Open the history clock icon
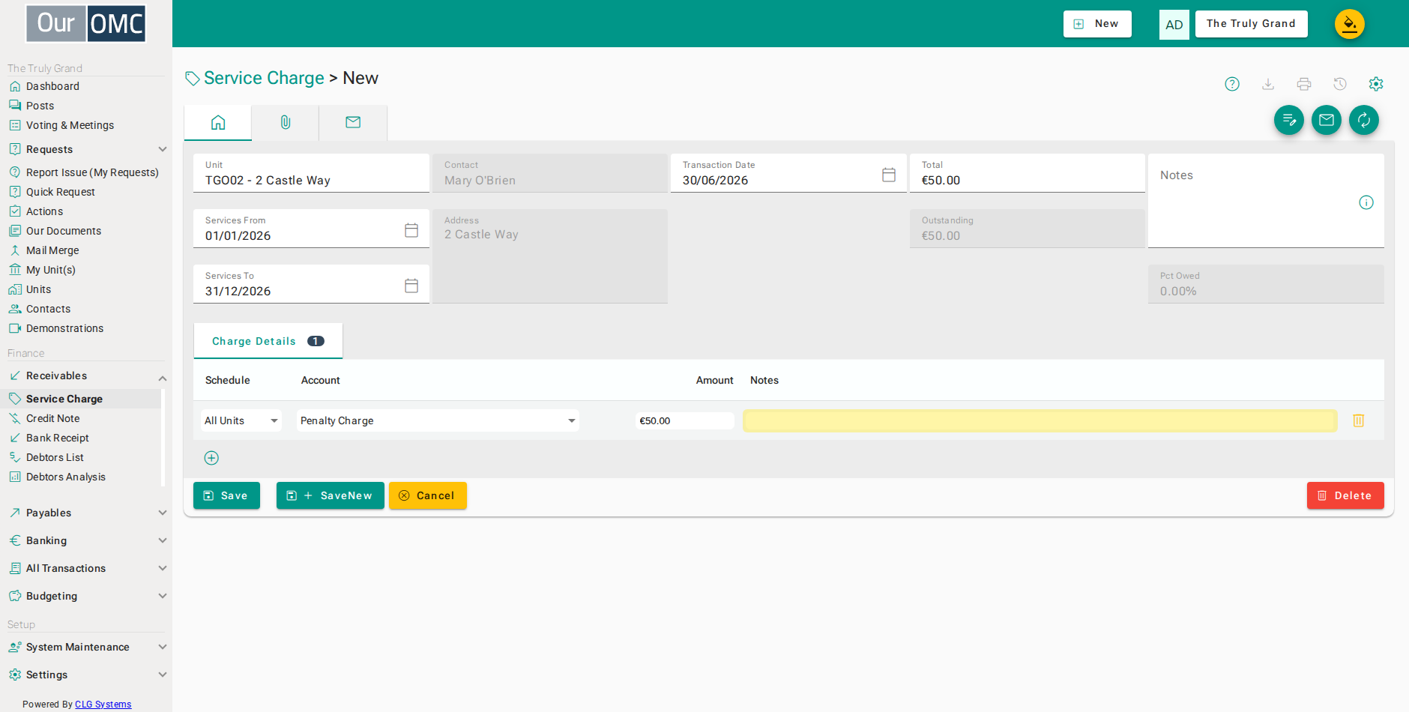This screenshot has height=712, width=1409. 1340,84
